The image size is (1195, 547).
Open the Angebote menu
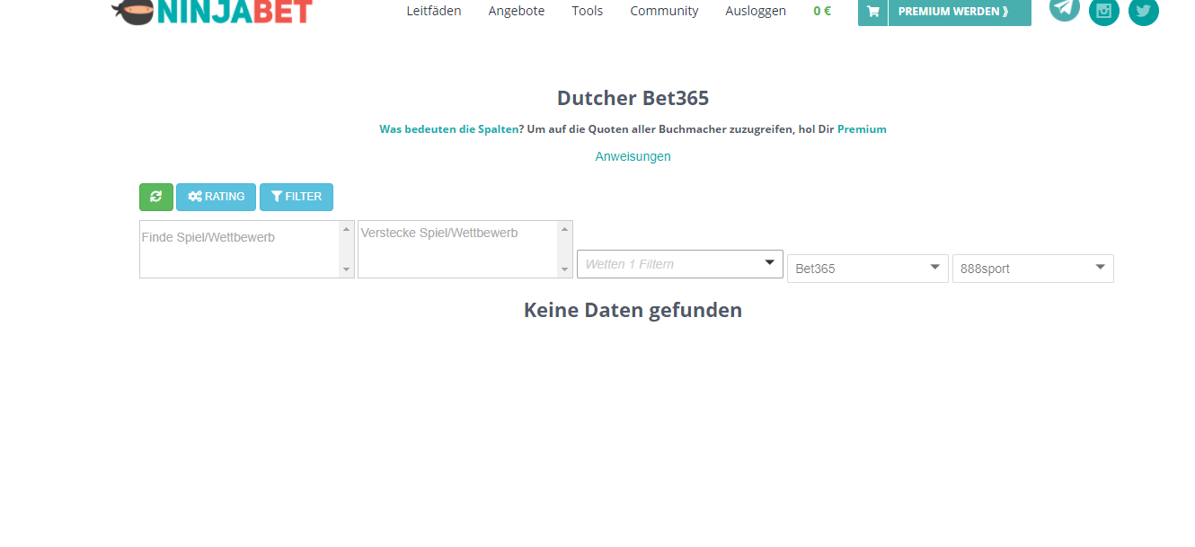coord(517,11)
